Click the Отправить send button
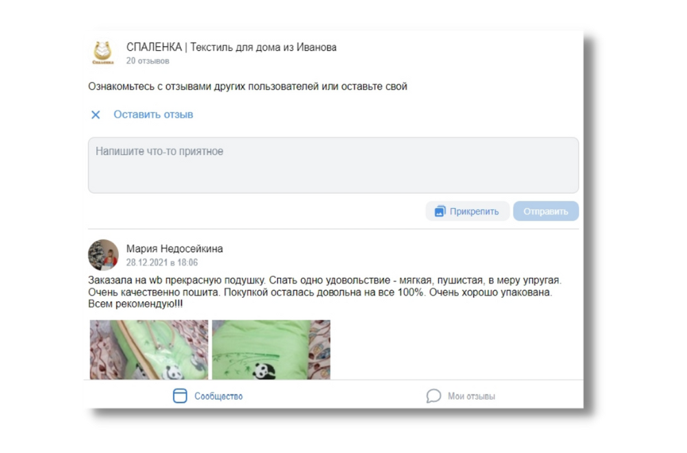 tap(546, 211)
